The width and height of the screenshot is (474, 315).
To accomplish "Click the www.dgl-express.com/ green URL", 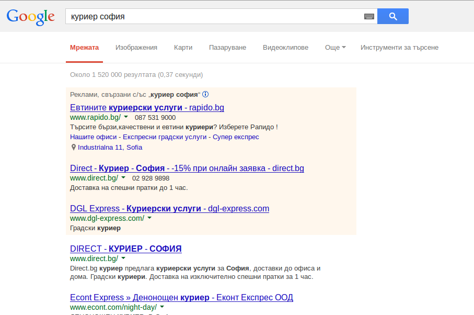I will tap(107, 219).
